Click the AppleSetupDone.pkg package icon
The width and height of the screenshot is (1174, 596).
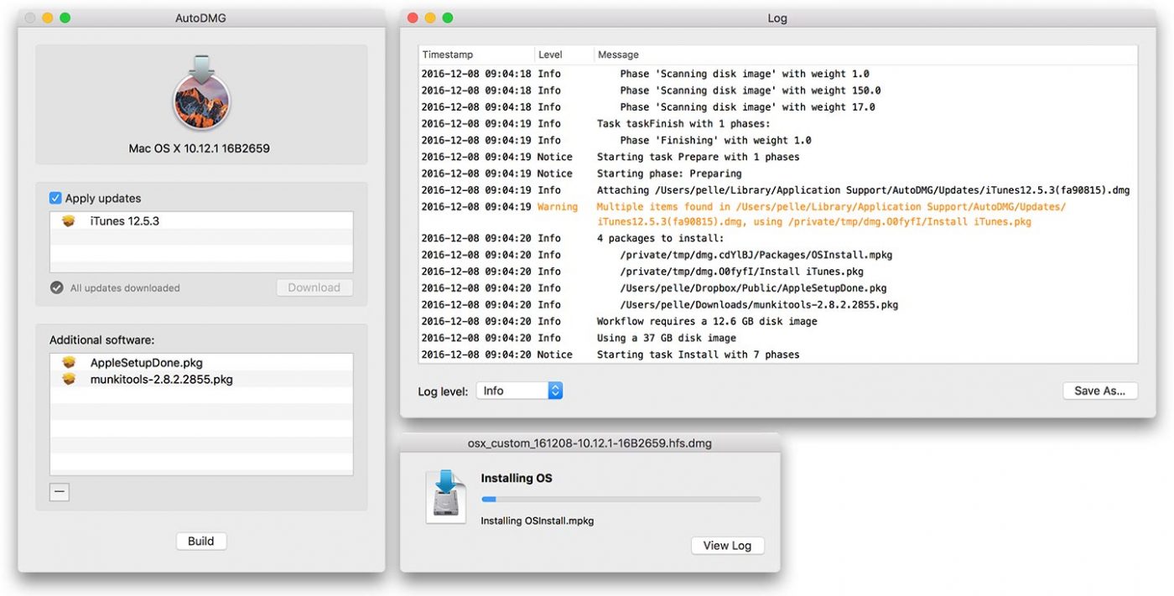coord(69,363)
